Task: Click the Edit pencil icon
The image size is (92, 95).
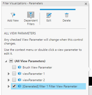Action: click(49, 15)
